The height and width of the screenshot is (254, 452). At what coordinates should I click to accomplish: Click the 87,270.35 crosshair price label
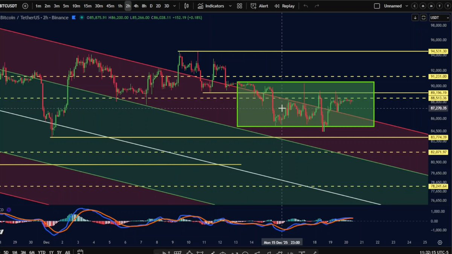tap(439, 108)
